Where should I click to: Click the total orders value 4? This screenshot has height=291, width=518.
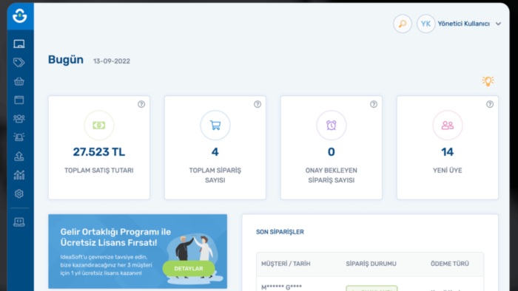[215, 152]
